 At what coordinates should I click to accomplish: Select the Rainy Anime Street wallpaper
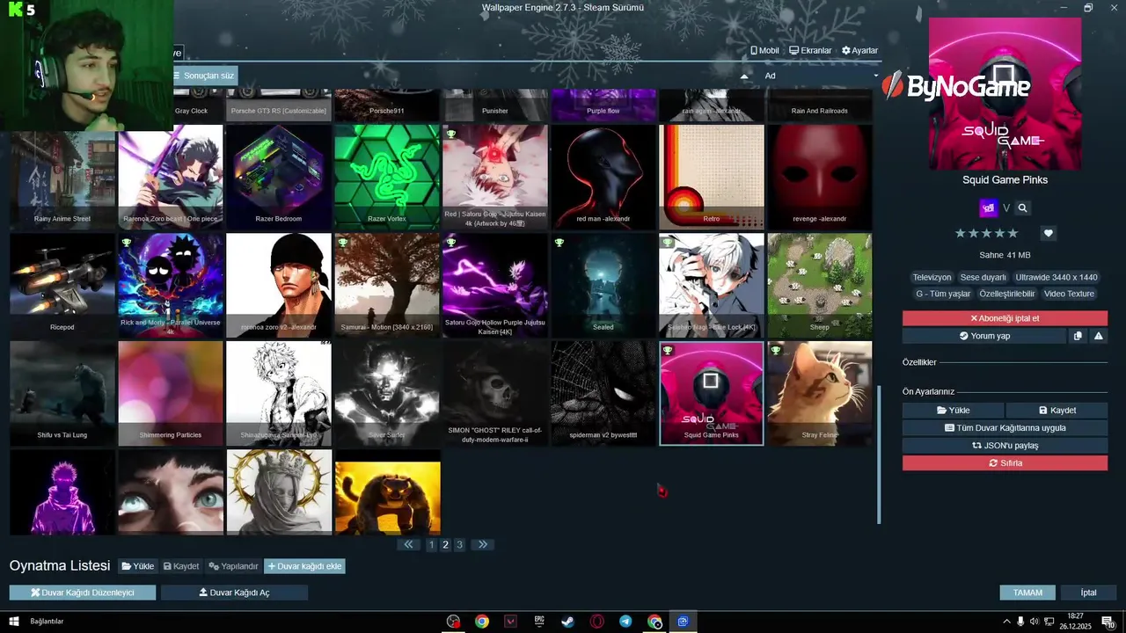[62, 177]
